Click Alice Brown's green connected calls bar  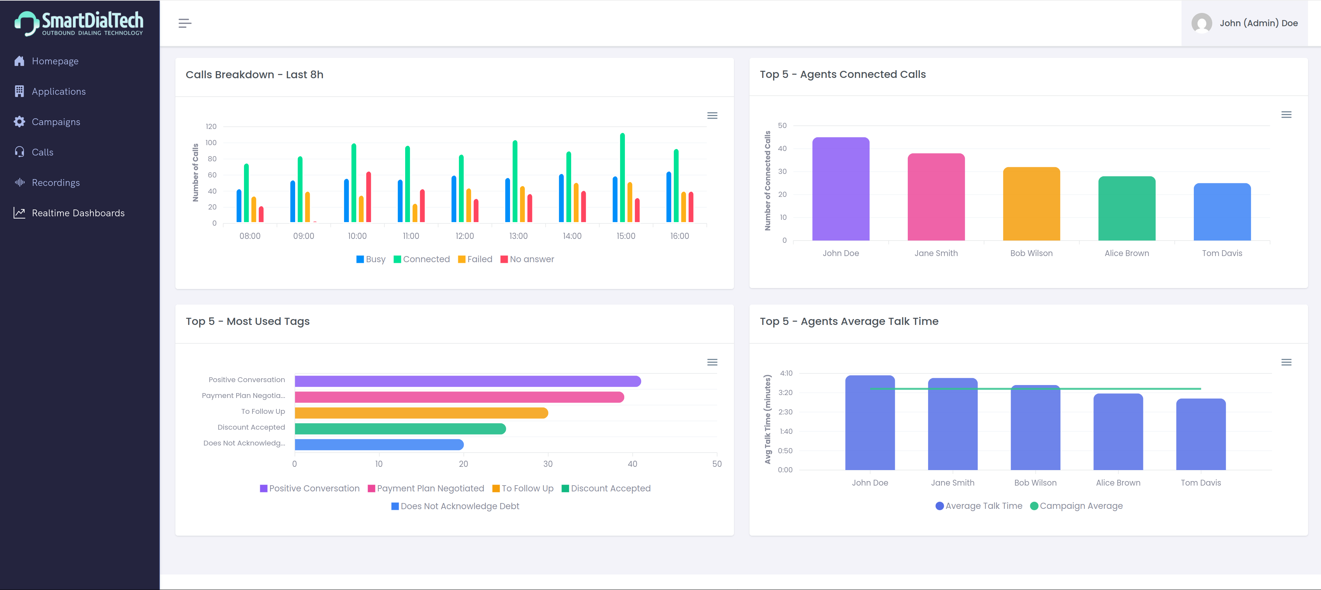click(x=1127, y=209)
